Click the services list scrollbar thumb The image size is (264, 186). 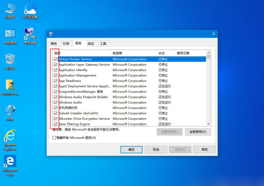(x=208, y=57)
